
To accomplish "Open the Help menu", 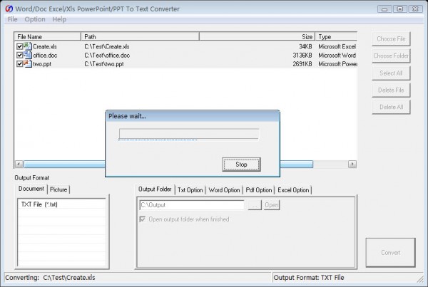I will pos(59,19).
